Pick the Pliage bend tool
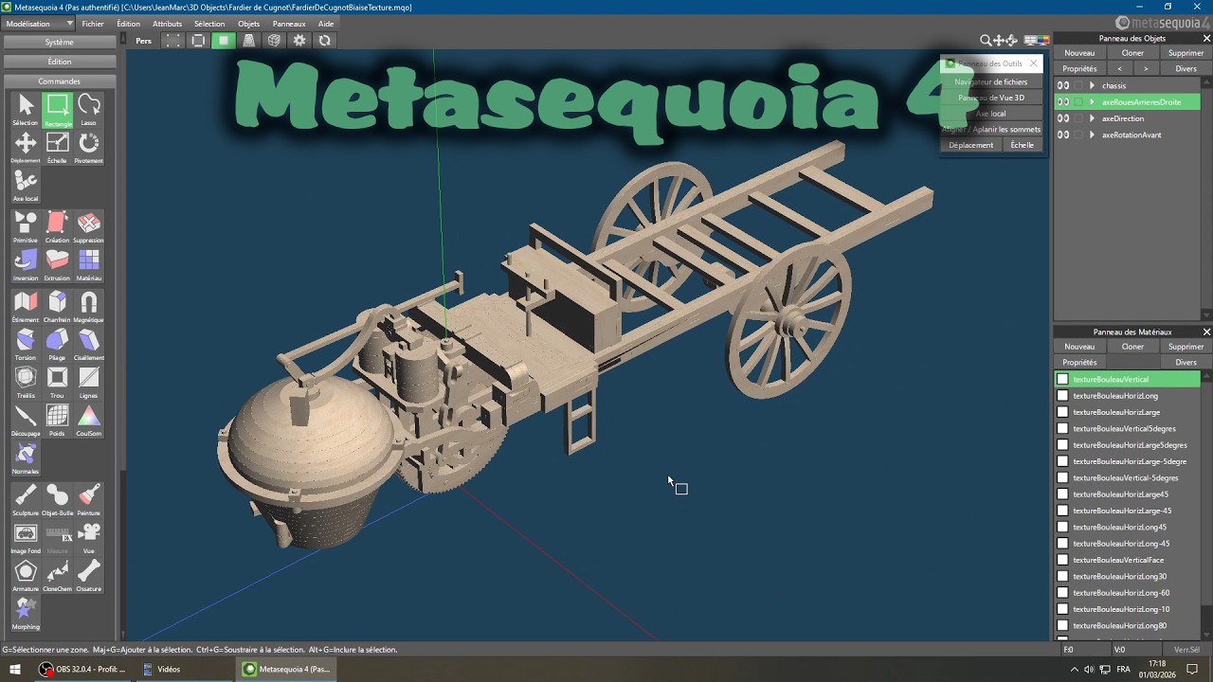 click(x=58, y=345)
